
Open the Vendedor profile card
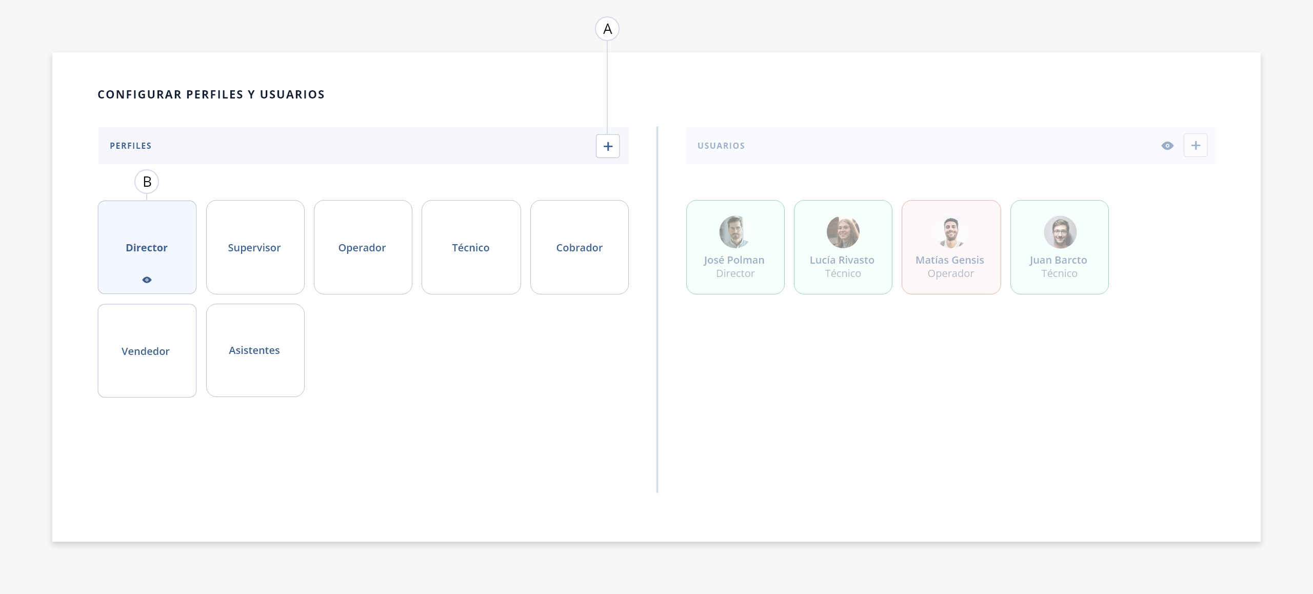coord(147,351)
